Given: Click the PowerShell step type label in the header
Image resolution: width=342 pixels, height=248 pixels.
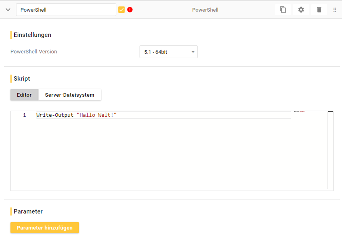Looking at the screenshot, I should 205,10.
